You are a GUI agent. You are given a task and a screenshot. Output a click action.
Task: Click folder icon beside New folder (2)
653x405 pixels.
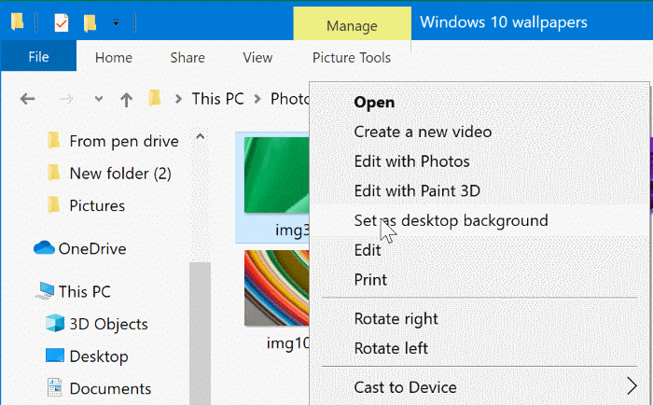[53, 173]
